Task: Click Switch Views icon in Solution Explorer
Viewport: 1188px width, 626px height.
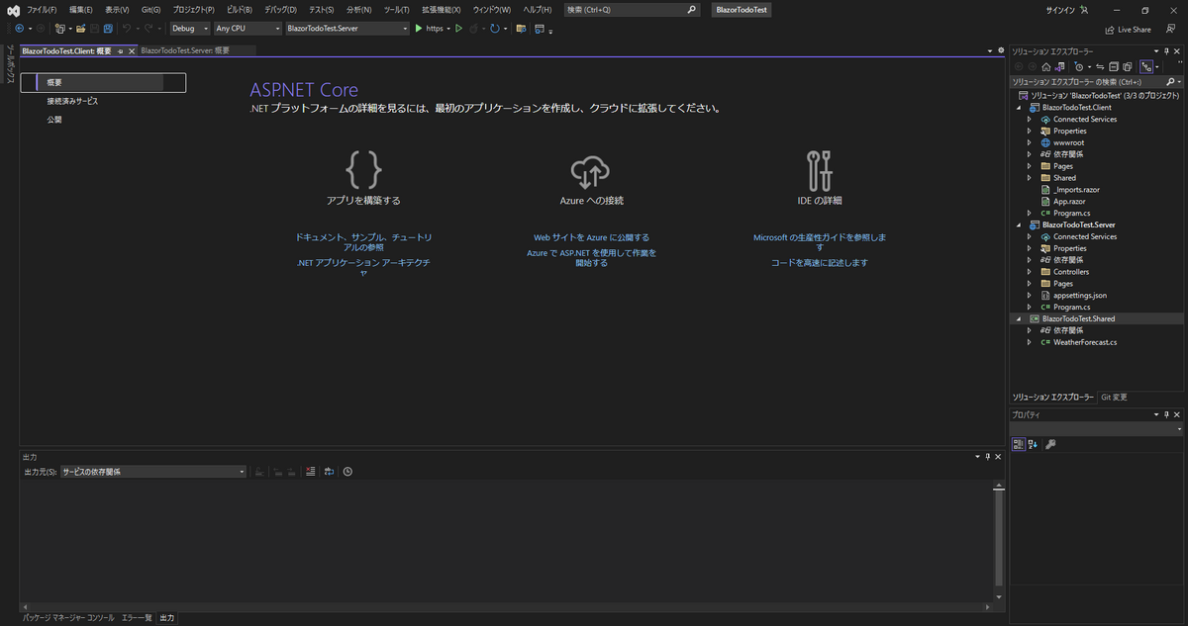Action: click(1059, 66)
